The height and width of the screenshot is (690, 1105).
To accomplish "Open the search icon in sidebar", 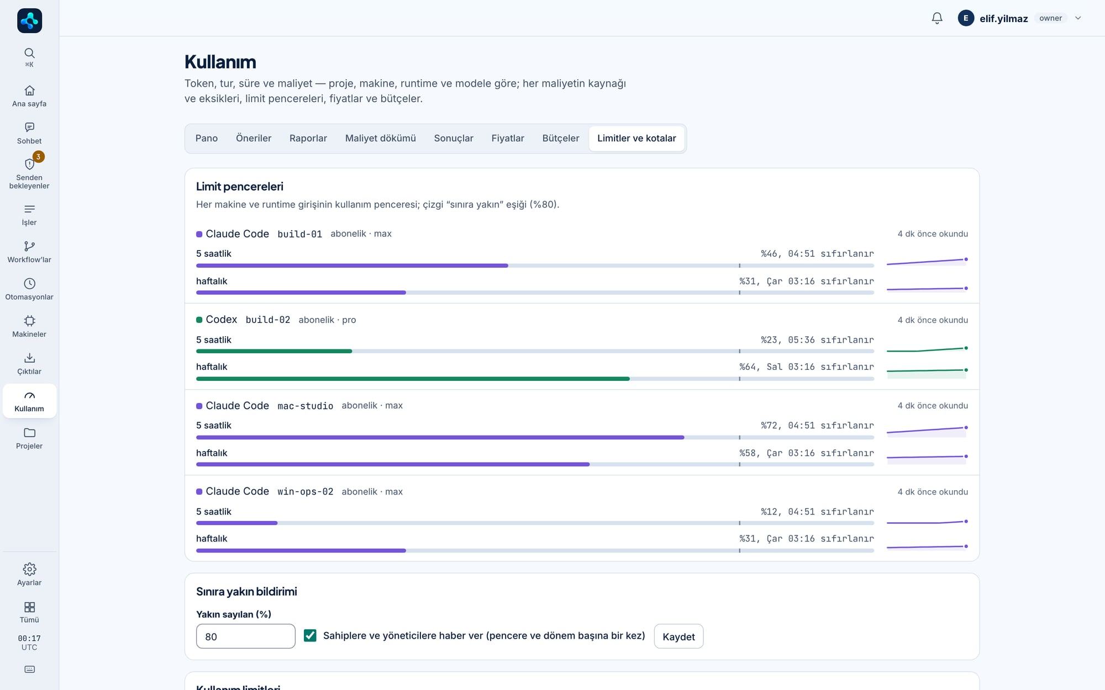I will pos(29,53).
